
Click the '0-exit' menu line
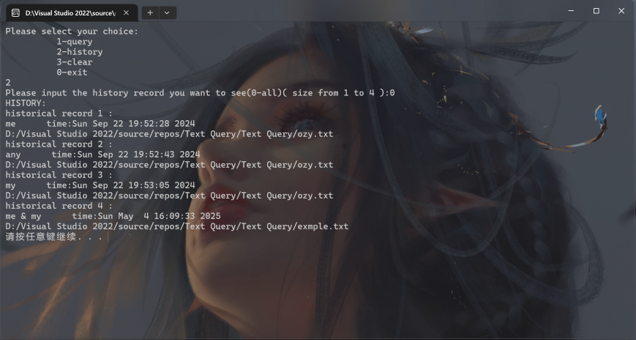tap(72, 73)
